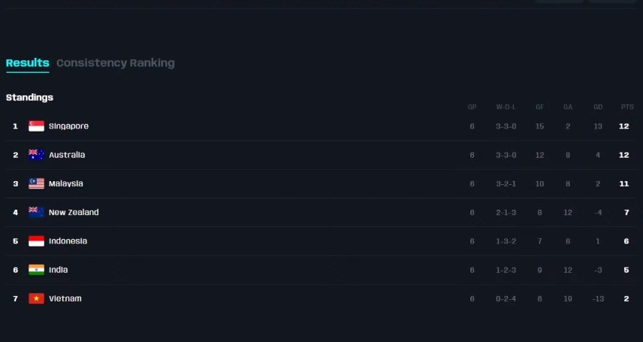
Task: Click the Standings heading
Action: (x=29, y=98)
